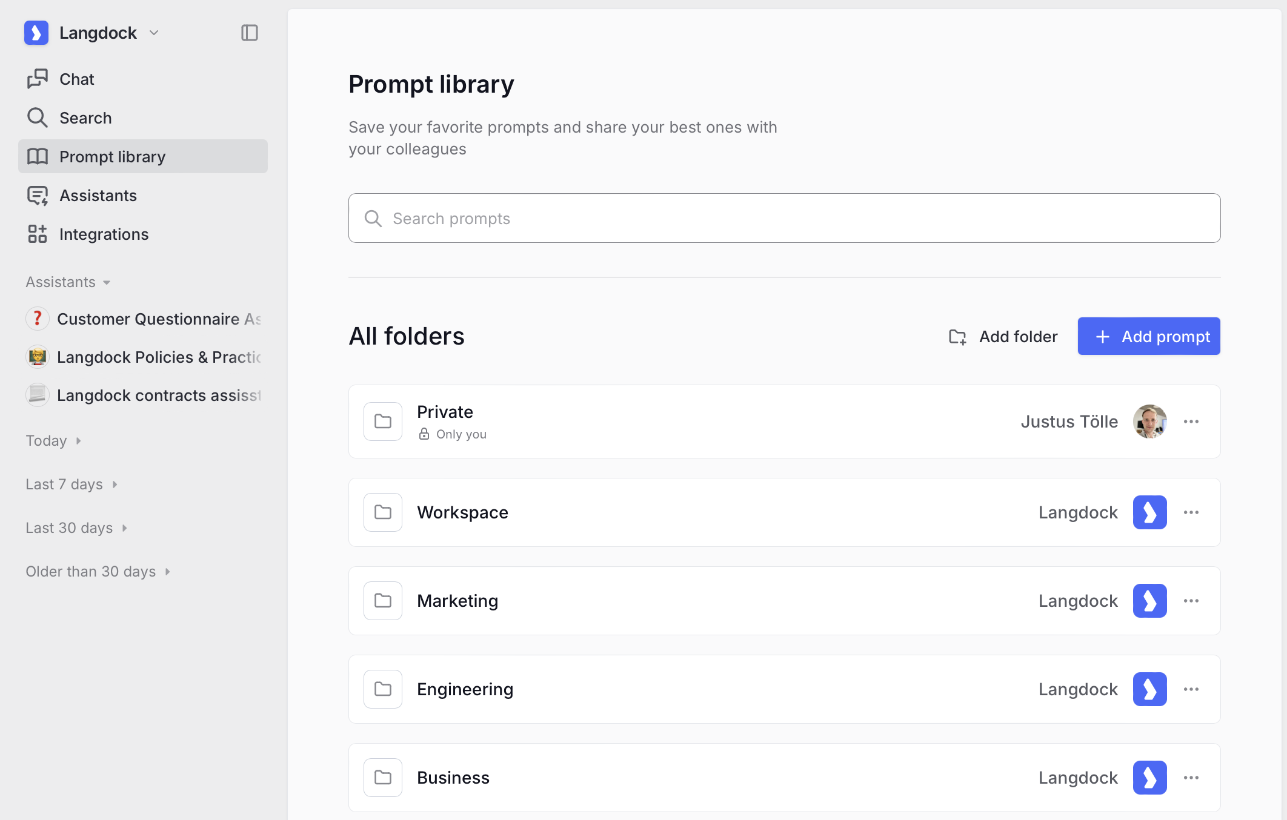Click the Add folder button
Screen dimensions: 1287x820
1003,337
